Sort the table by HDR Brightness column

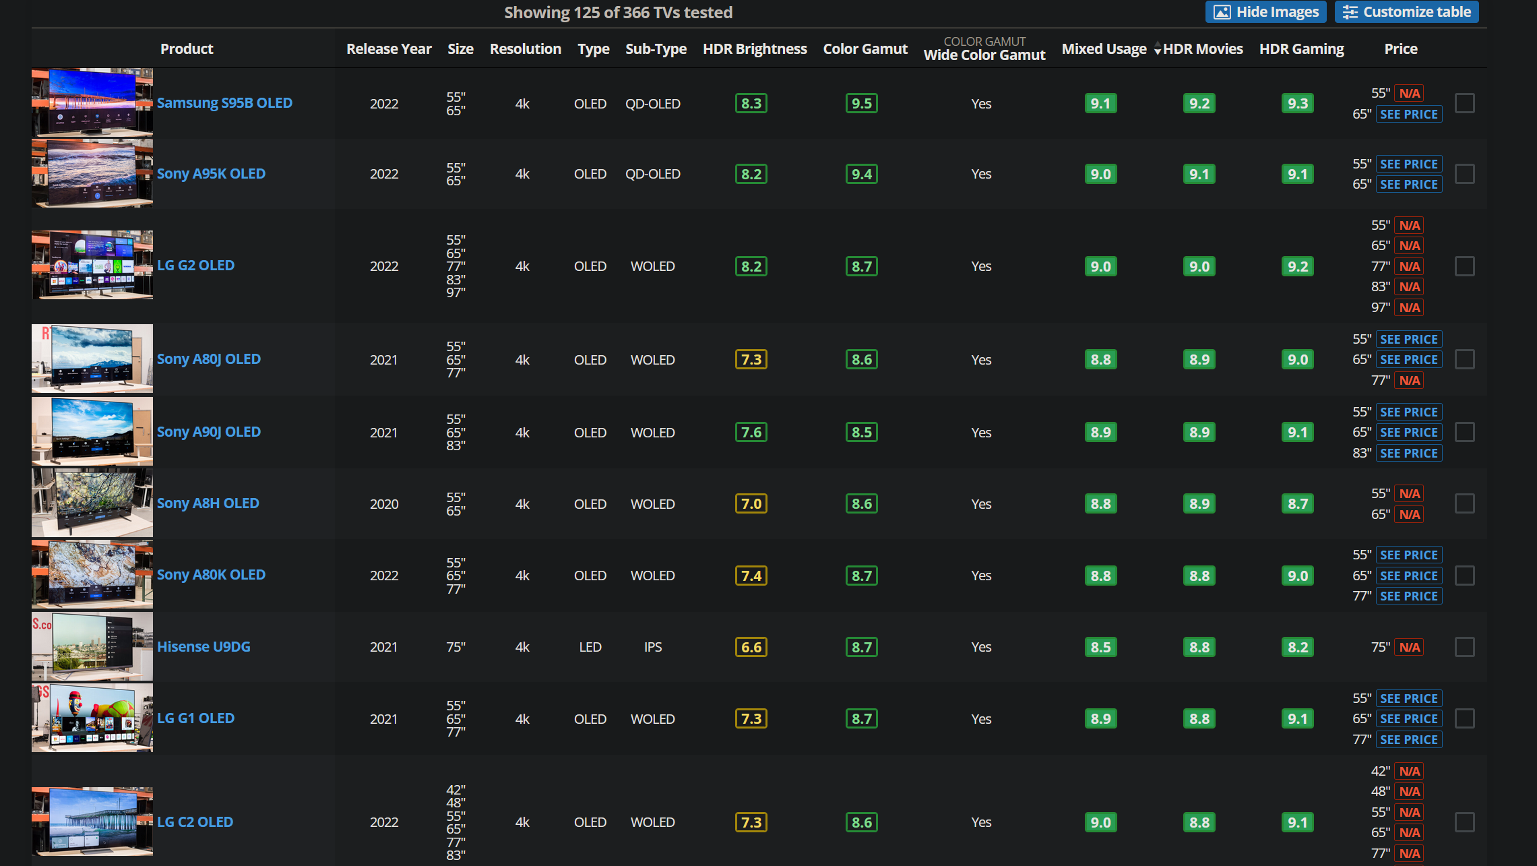click(x=754, y=49)
